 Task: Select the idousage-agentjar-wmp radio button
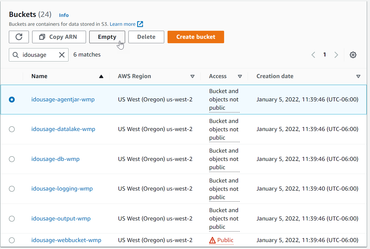12,99
